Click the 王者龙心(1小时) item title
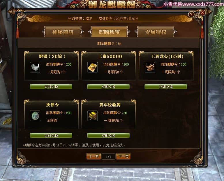The image size is (224, 181). point(167,56)
